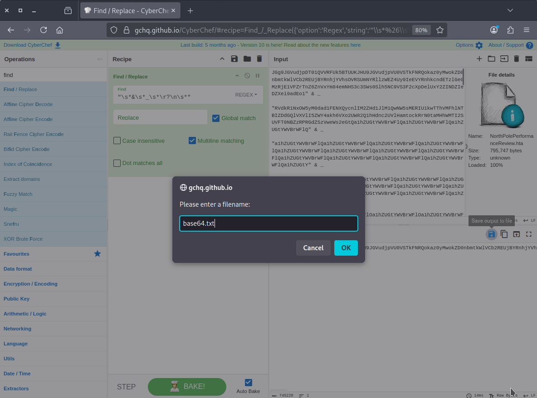Screen dimensions: 537x398
Task: Clear the recipe with trash icon
Action: coord(259,59)
